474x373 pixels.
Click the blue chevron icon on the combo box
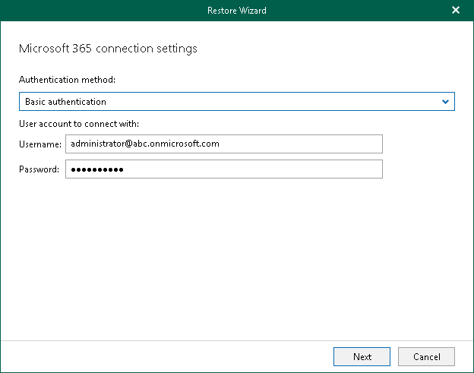(446, 101)
